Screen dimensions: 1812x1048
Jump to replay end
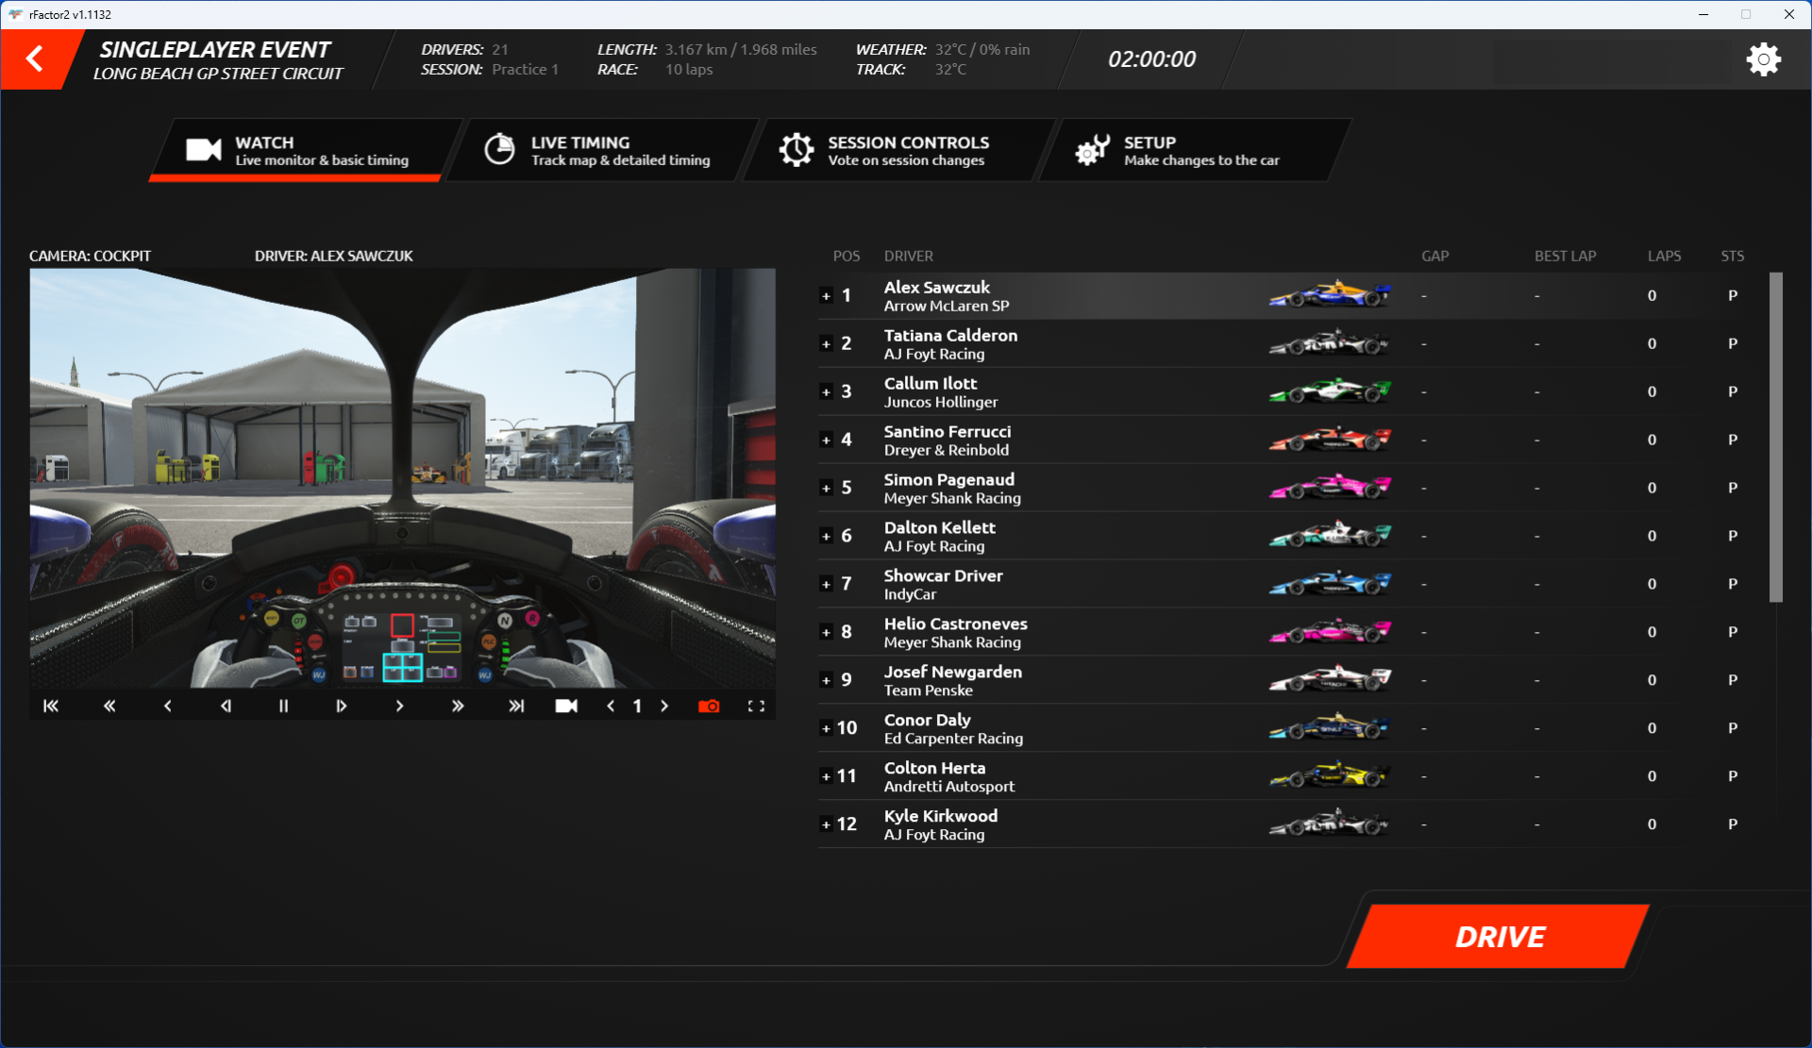(516, 706)
